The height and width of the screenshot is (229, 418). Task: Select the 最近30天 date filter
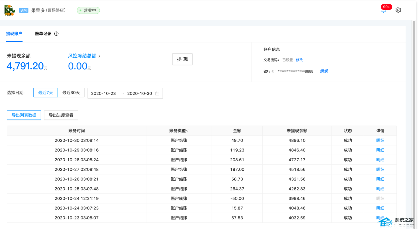(x=71, y=93)
